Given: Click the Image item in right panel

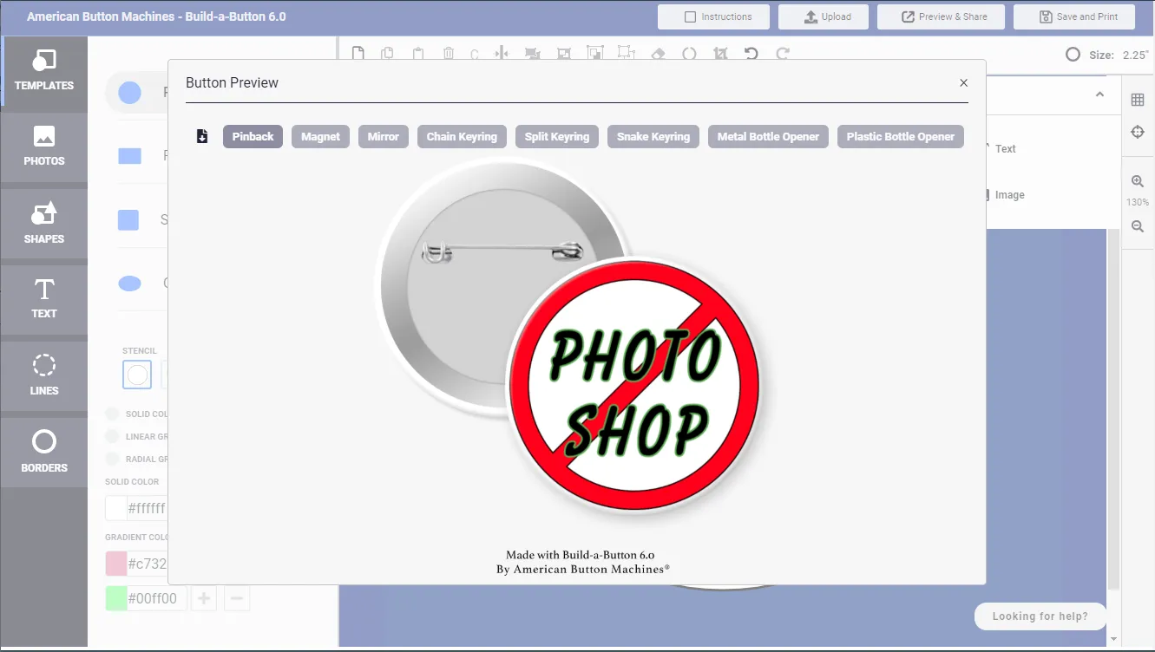Looking at the screenshot, I should click(1009, 195).
